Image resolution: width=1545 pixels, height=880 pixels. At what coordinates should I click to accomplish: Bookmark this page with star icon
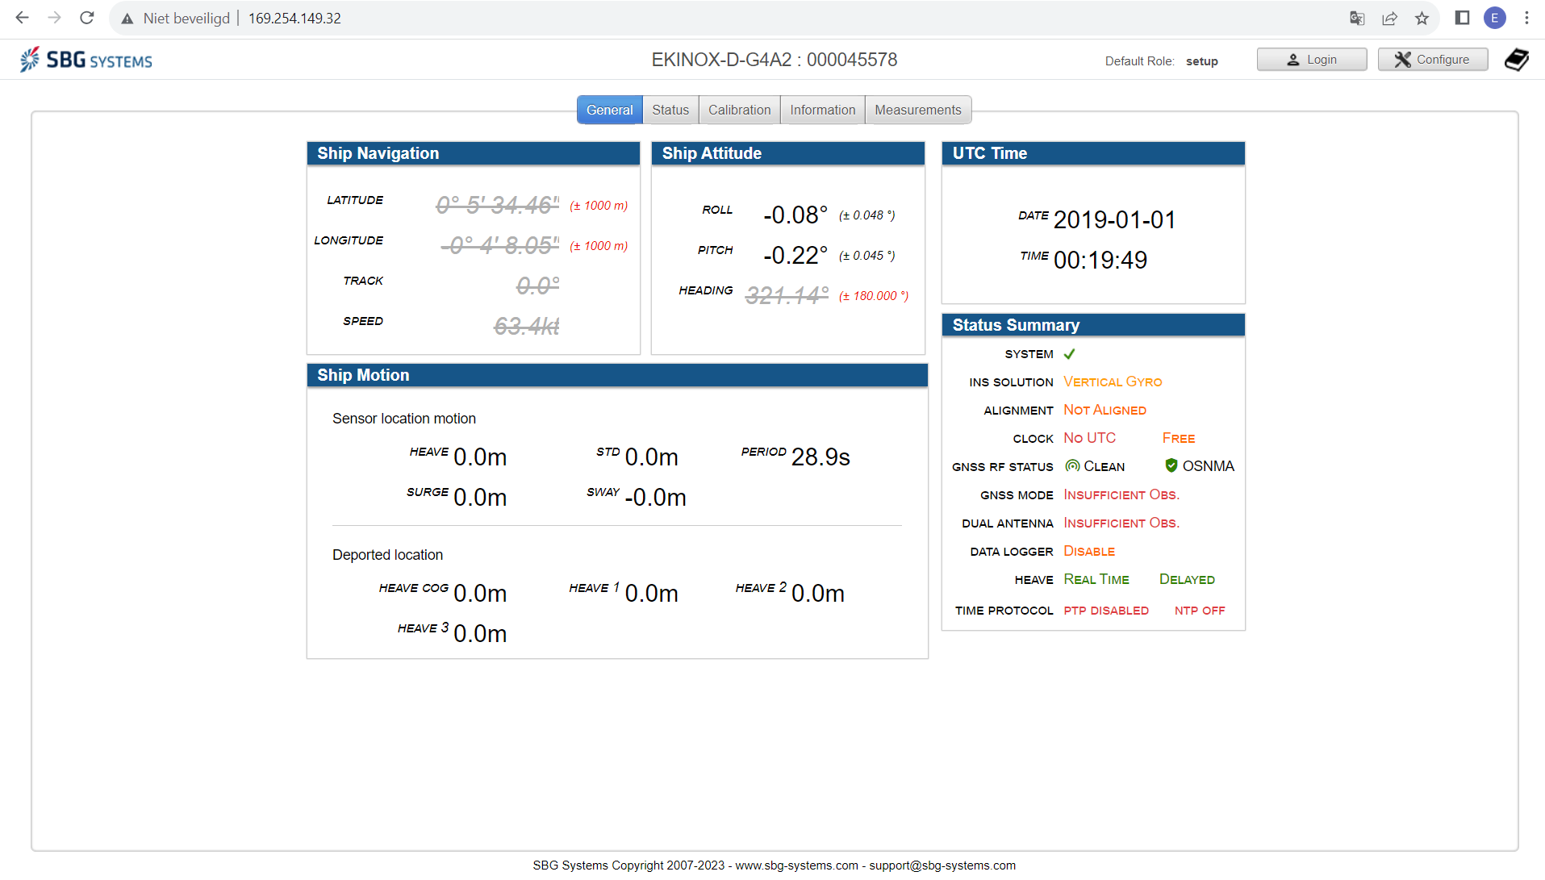coord(1422,18)
